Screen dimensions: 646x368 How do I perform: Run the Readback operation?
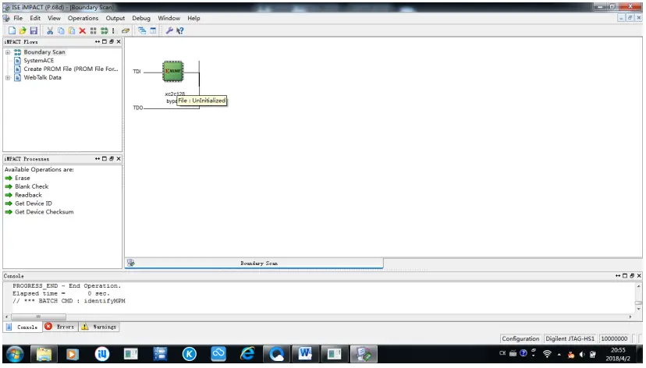click(28, 195)
